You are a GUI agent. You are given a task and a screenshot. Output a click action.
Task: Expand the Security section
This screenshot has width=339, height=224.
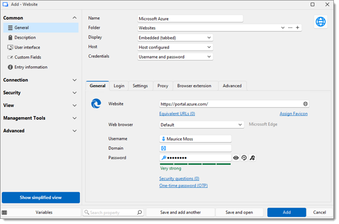[74, 93]
